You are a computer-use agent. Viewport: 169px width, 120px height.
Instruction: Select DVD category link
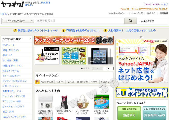pyautogui.click(x=19, y=66)
